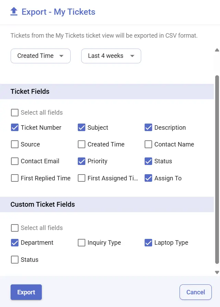The height and width of the screenshot is (307, 220).
Task: Check Select all fields under Custom Ticket Fields
Action: pyautogui.click(x=15, y=228)
